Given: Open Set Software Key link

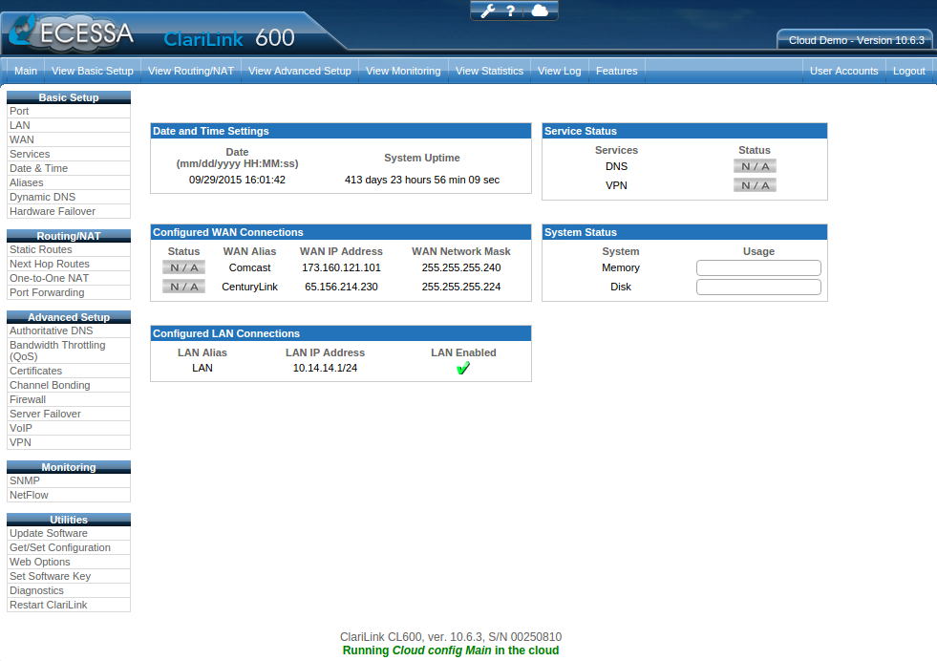Looking at the screenshot, I should point(69,577).
